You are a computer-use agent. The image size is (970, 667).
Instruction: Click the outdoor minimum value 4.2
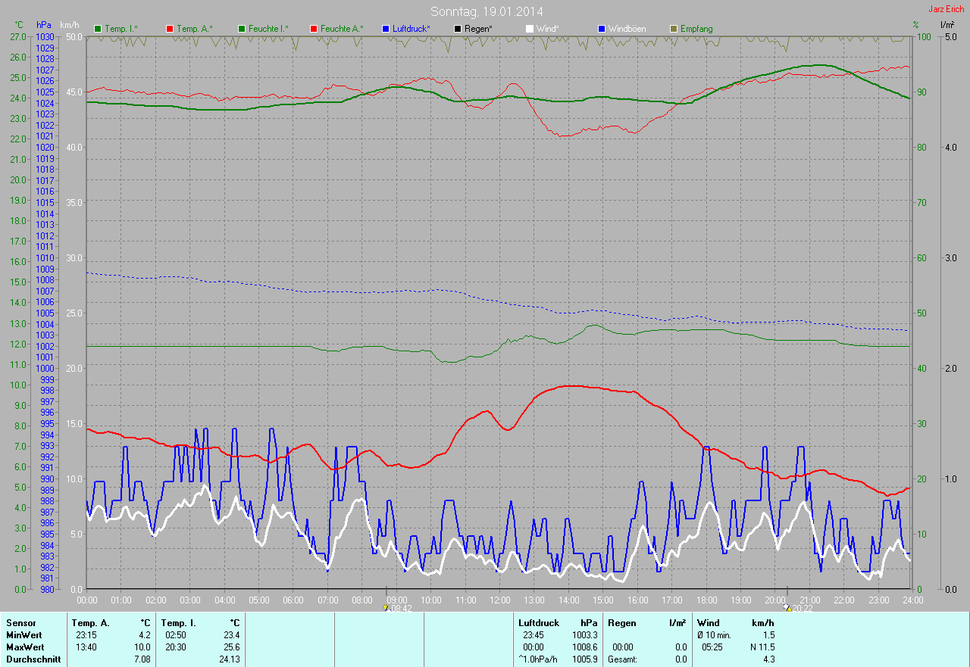pyautogui.click(x=145, y=635)
